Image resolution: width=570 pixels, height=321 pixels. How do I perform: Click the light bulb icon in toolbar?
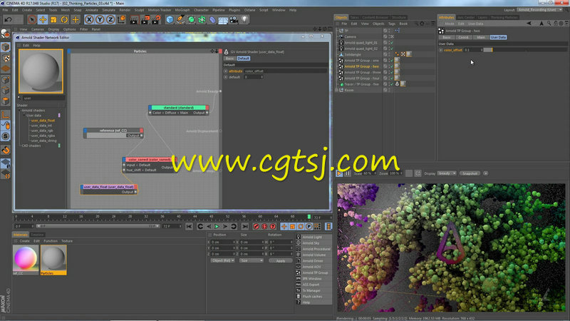point(244,19)
